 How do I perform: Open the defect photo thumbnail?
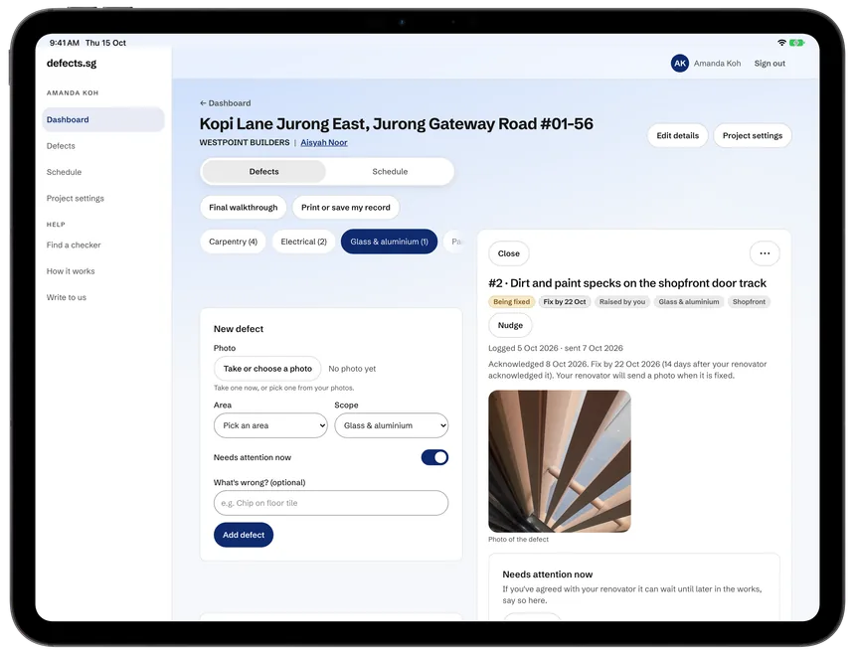(560, 461)
